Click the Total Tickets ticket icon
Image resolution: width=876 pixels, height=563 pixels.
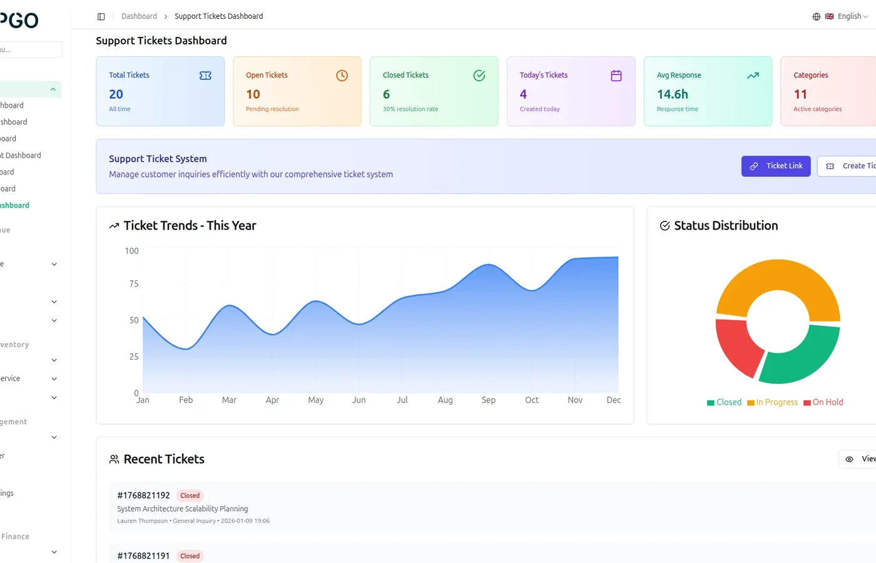coord(205,76)
